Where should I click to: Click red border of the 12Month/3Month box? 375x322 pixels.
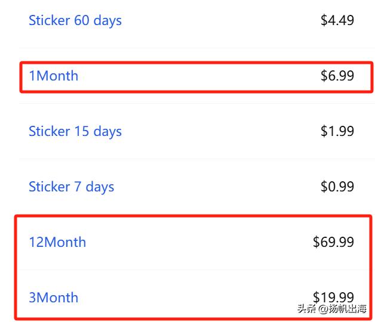pyautogui.click(x=193, y=216)
